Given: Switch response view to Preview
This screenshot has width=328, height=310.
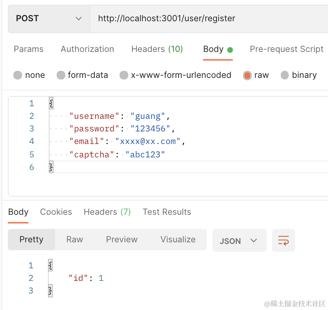Looking at the screenshot, I should (122, 240).
